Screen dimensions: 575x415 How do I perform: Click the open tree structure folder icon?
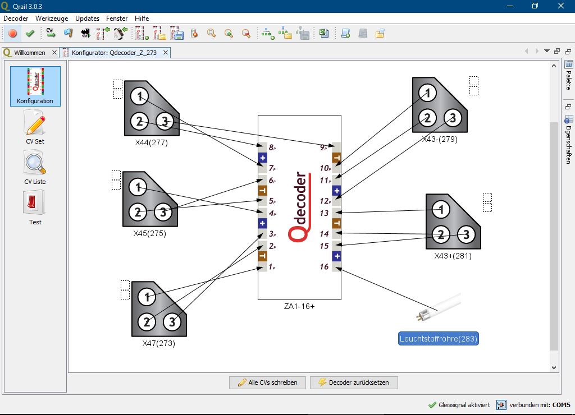pyautogui.click(x=285, y=33)
